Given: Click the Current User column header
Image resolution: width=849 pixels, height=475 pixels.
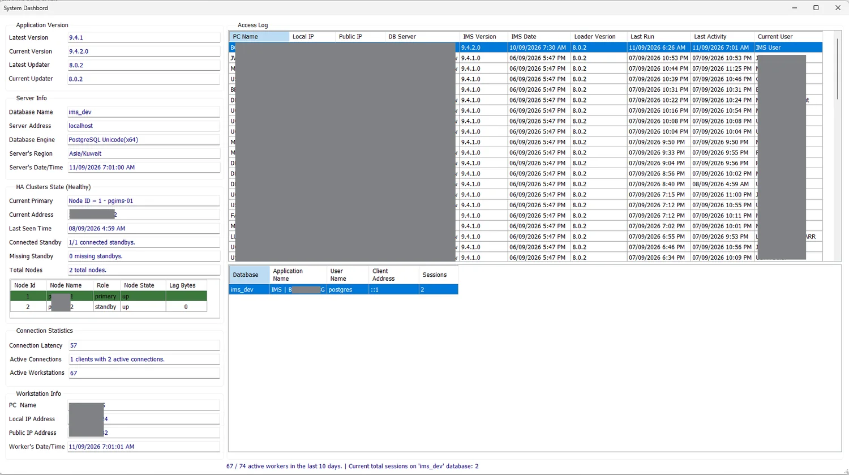Looking at the screenshot, I should click(788, 37).
